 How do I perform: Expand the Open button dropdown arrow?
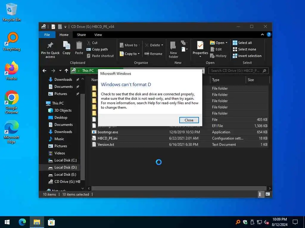click(x=226, y=43)
